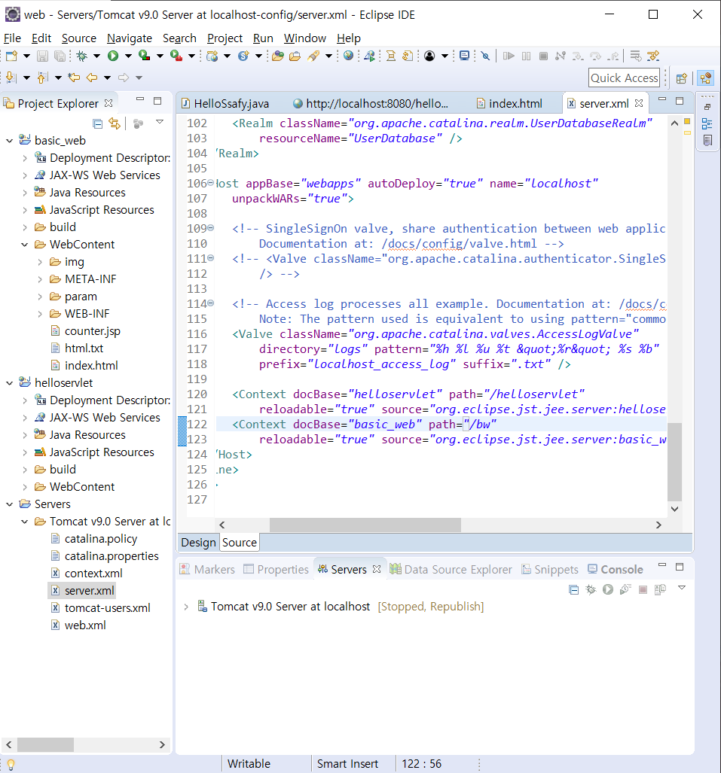Switch to the localhost:8080 browser tab
The width and height of the screenshot is (721, 773).
click(371, 104)
